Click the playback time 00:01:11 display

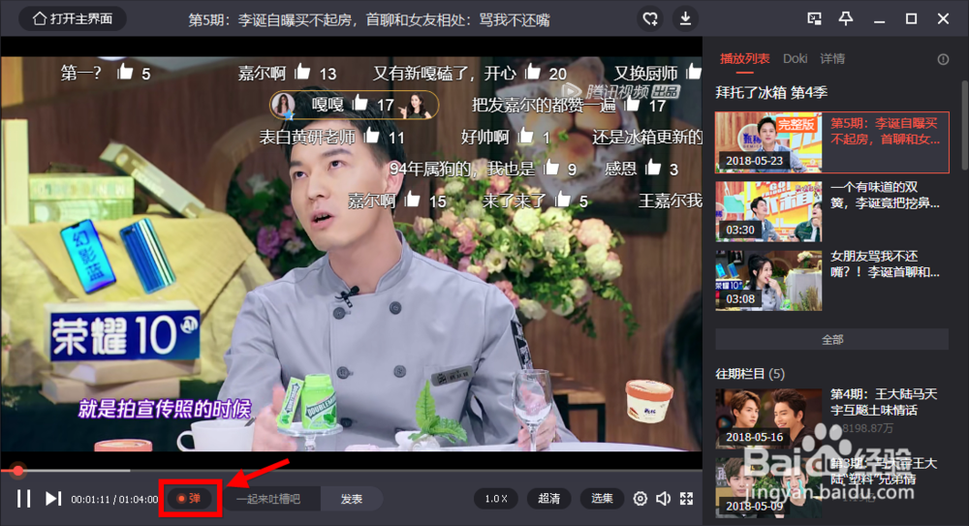[90, 499]
